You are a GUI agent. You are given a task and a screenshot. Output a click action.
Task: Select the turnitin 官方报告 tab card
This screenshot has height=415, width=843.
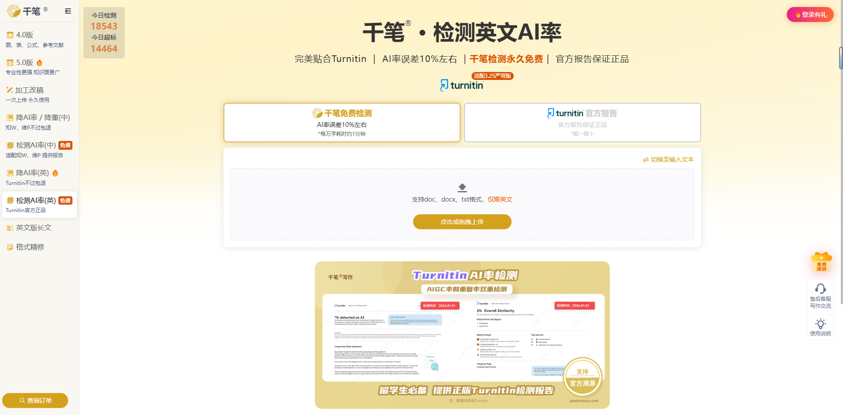[x=582, y=123]
